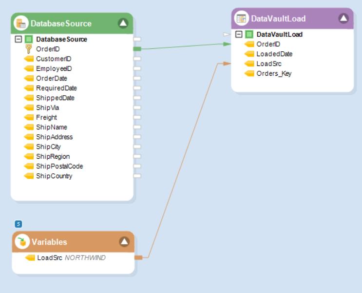Click the green square icon beside DataVaultLoad node
This screenshot has width=362, height=293.
coord(249,35)
